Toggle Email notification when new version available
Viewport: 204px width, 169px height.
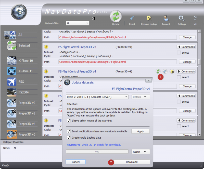tap(69, 131)
